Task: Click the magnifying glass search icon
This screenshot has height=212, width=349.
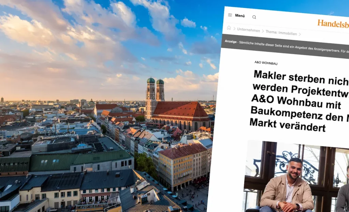Action: 254,17
